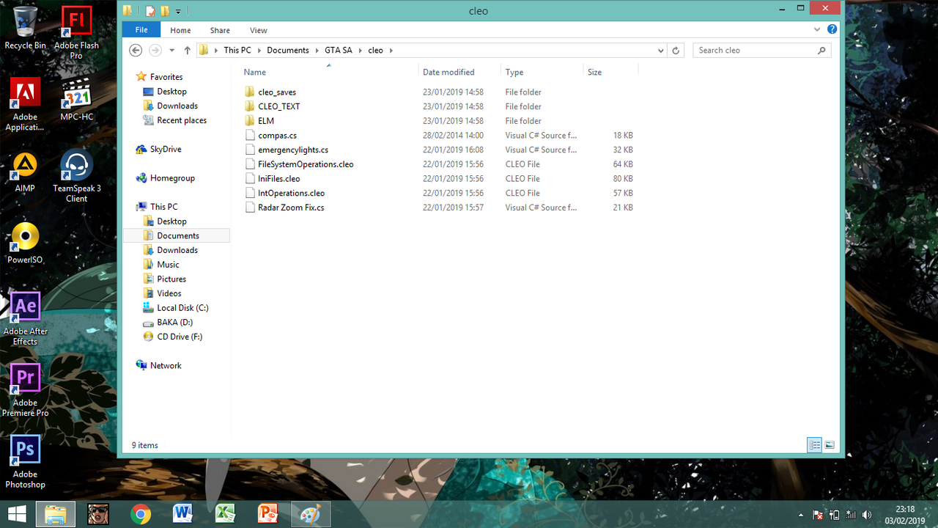
Task: Select the cleo_saves folder
Action: (277, 92)
